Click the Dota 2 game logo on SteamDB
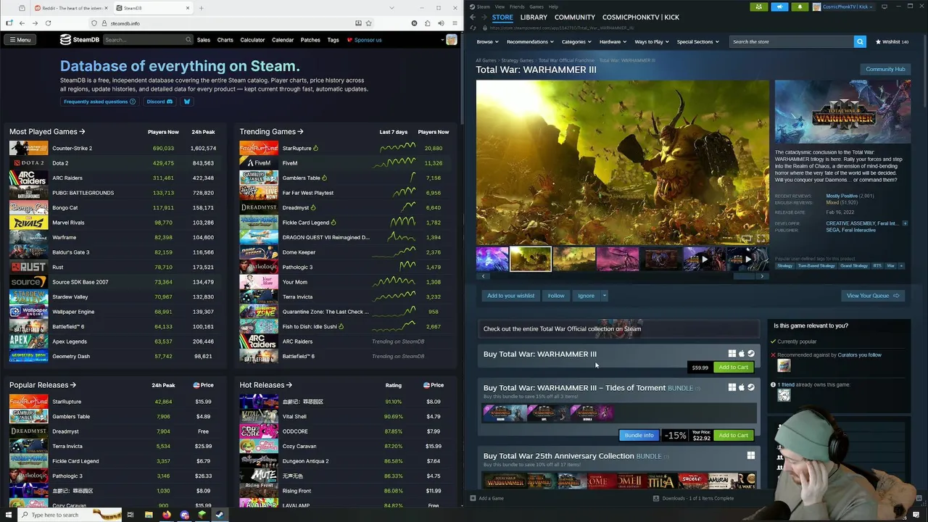Viewport: 928px width, 522px height. 28,163
